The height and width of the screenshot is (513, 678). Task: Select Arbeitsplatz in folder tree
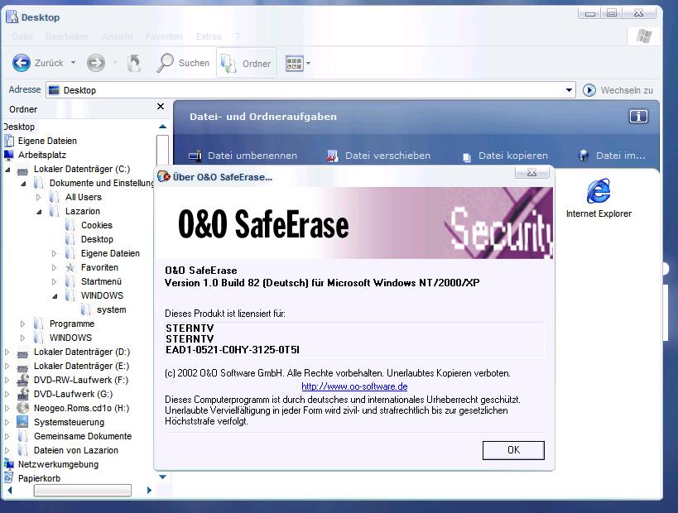point(42,155)
